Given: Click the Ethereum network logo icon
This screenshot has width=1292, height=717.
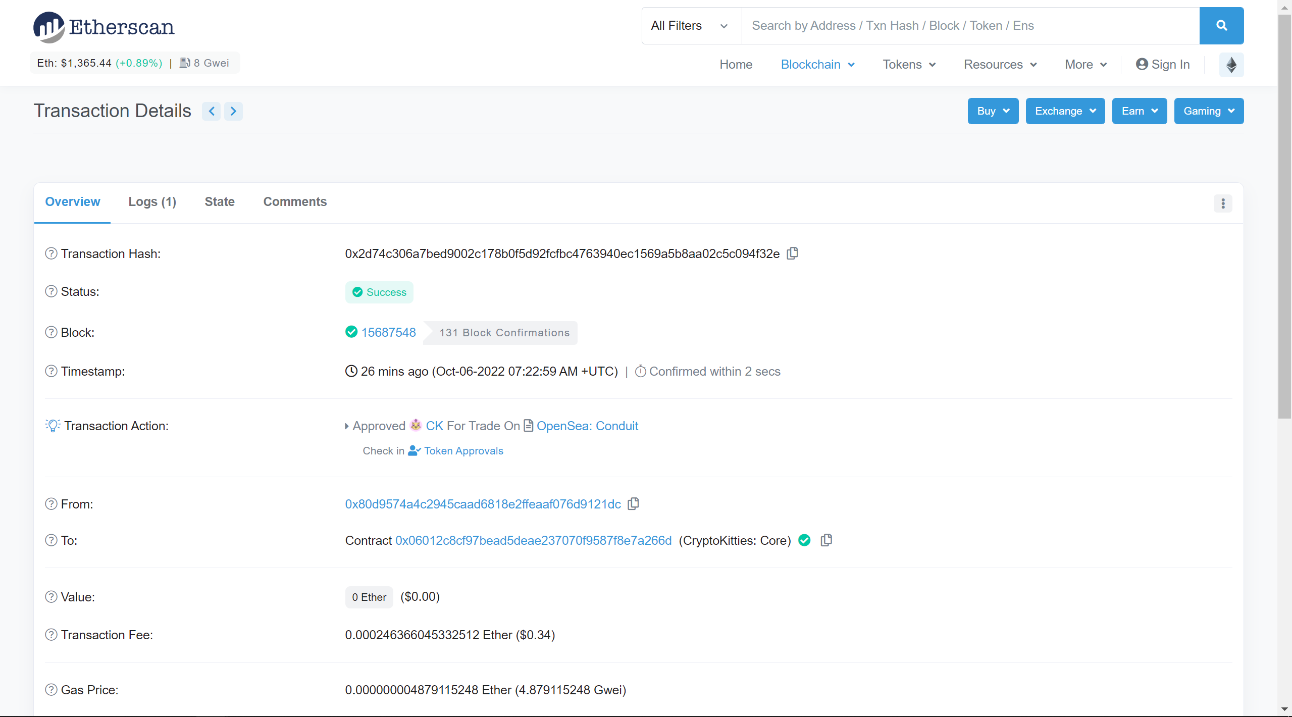Looking at the screenshot, I should [x=1231, y=64].
